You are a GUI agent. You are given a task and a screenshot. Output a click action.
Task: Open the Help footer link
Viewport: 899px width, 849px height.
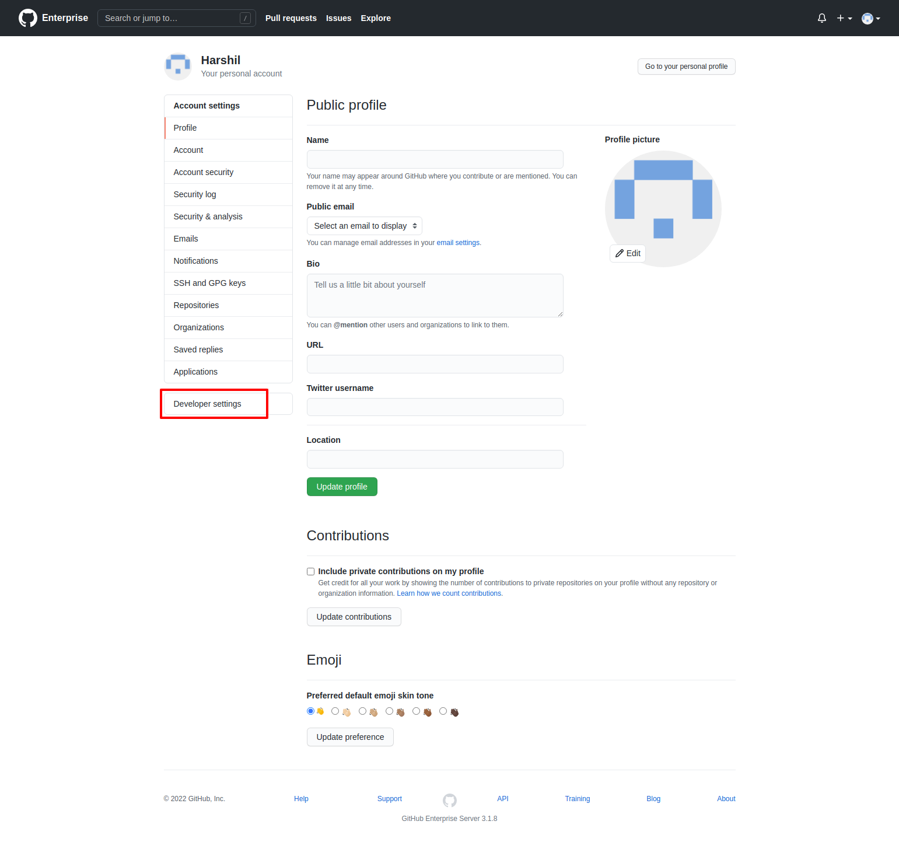click(x=301, y=799)
